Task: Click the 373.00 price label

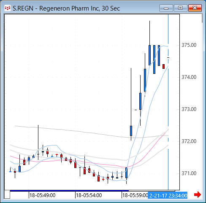Action: [189, 109]
